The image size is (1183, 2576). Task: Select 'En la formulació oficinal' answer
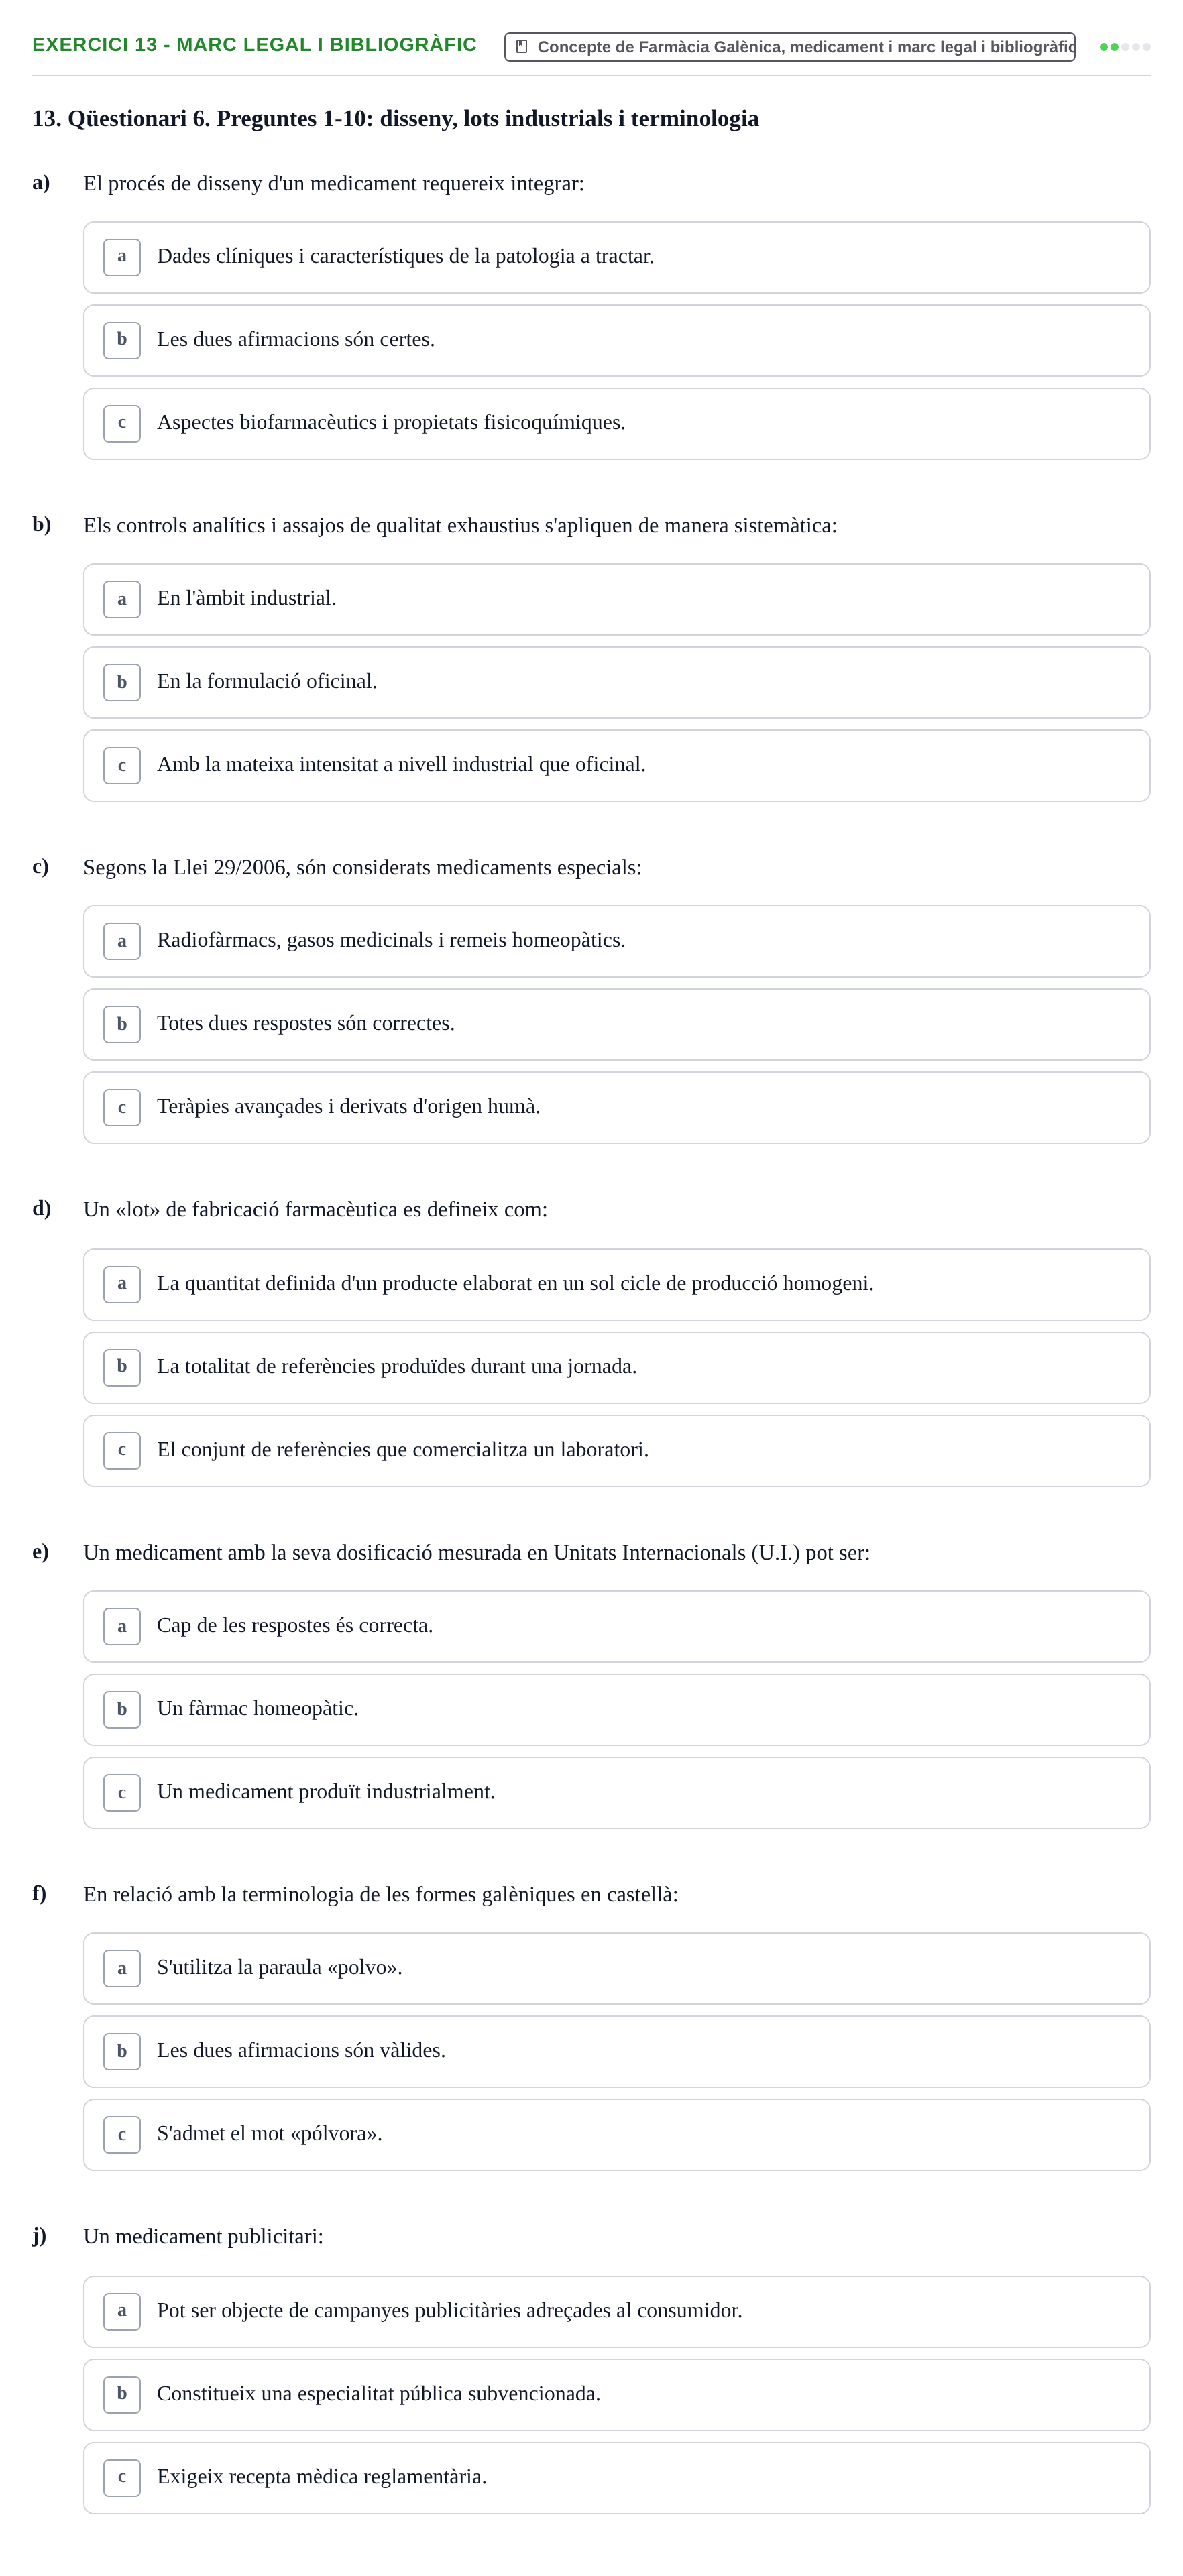(616, 682)
